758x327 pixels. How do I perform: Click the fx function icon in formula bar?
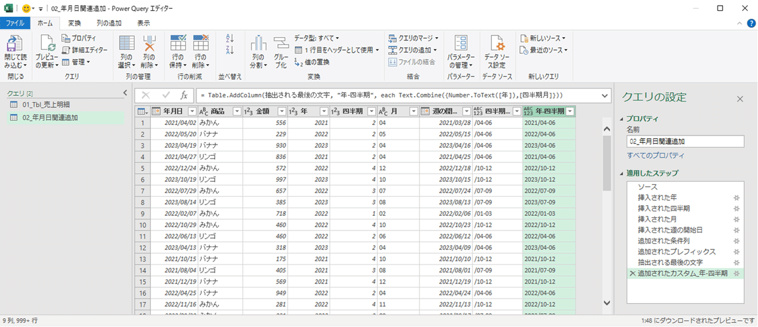click(184, 95)
